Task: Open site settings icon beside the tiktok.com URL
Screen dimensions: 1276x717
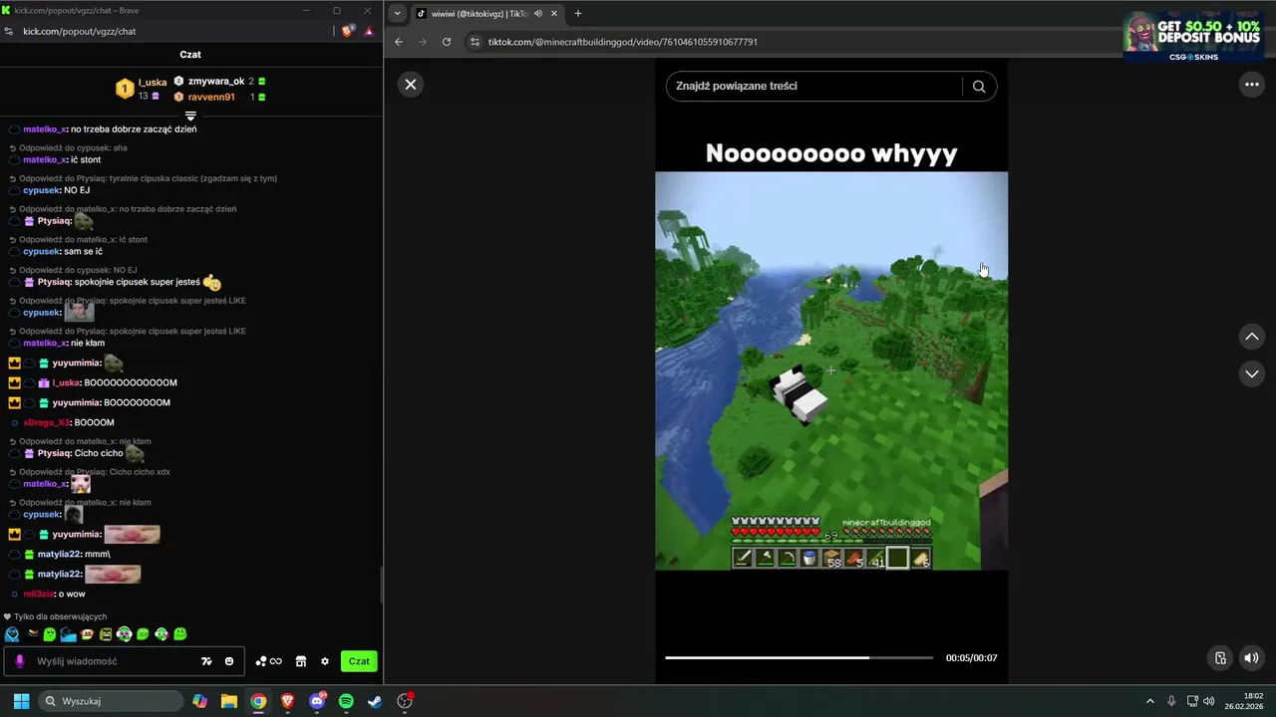Action: click(x=476, y=42)
